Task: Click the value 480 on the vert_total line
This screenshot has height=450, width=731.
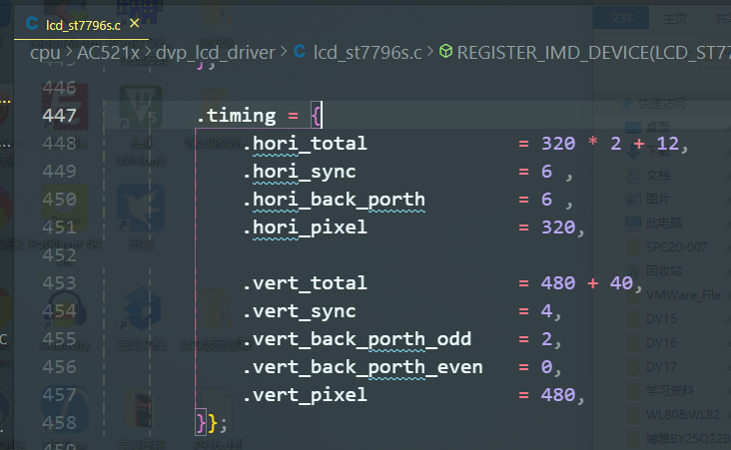Action: click(x=558, y=283)
